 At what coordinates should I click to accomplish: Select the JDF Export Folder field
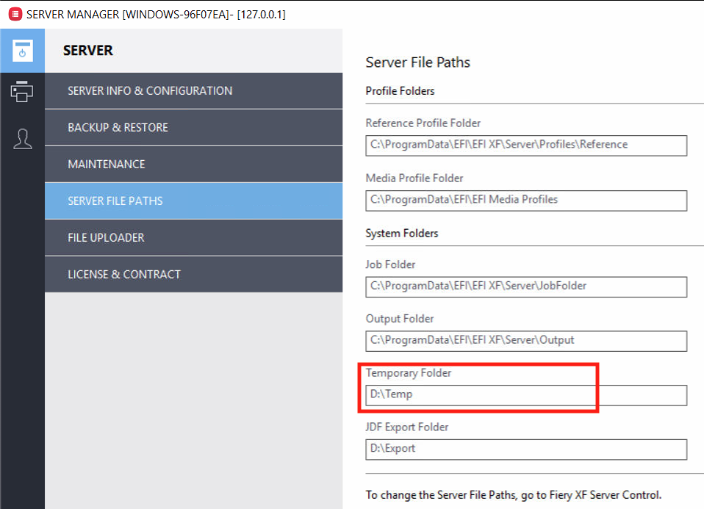526,449
